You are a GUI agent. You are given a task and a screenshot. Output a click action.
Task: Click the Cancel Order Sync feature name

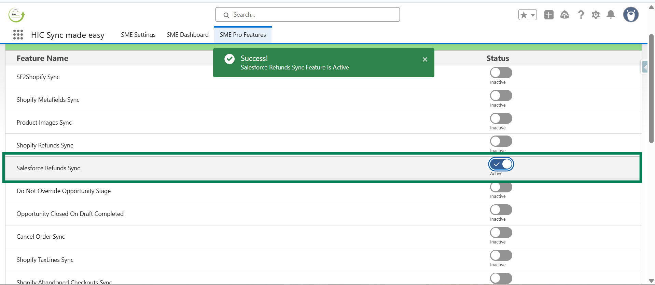pos(41,237)
